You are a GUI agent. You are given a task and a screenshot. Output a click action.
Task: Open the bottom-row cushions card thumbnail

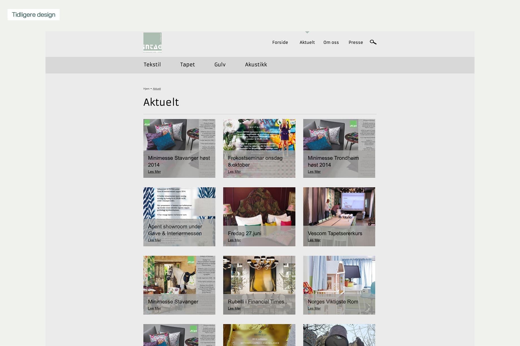coord(179,335)
